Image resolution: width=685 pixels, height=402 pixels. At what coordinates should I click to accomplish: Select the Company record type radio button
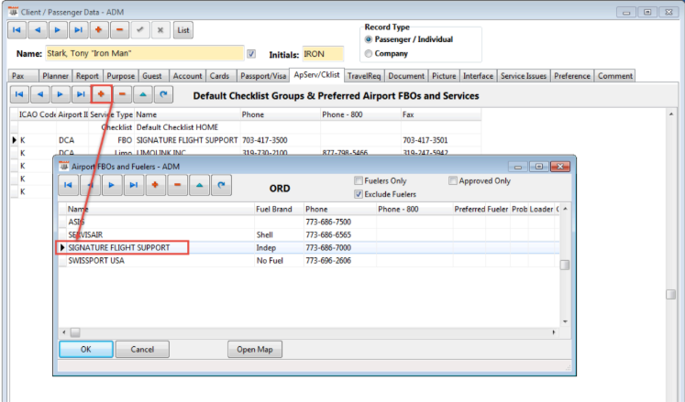pyautogui.click(x=369, y=54)
